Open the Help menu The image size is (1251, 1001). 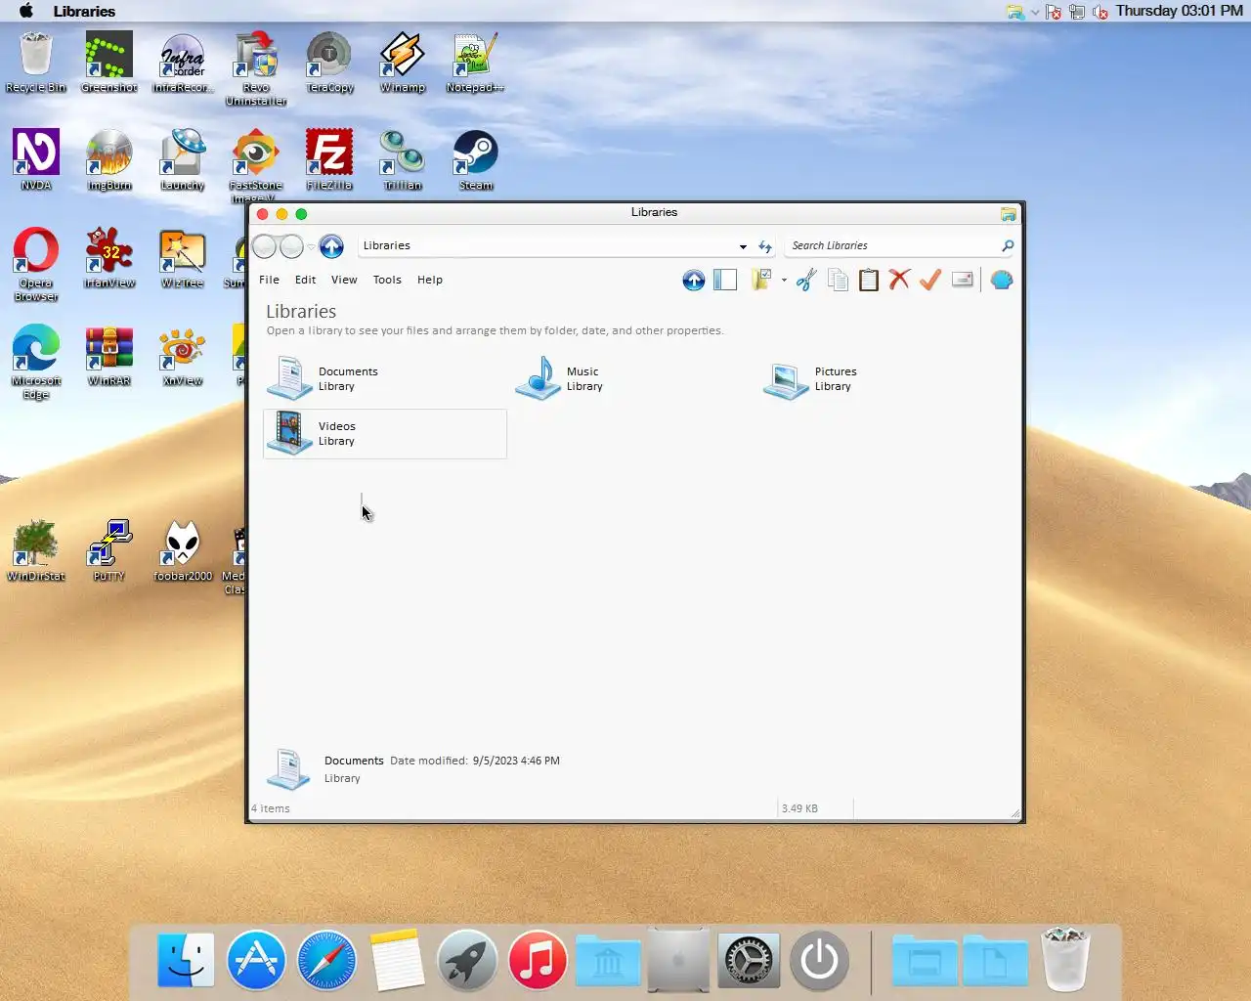(x=430, y=280)
